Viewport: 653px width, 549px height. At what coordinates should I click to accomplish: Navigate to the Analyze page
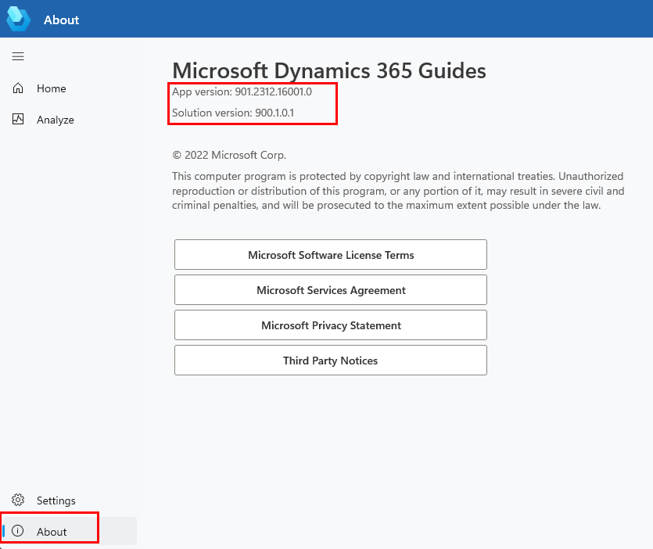(55, 120)
